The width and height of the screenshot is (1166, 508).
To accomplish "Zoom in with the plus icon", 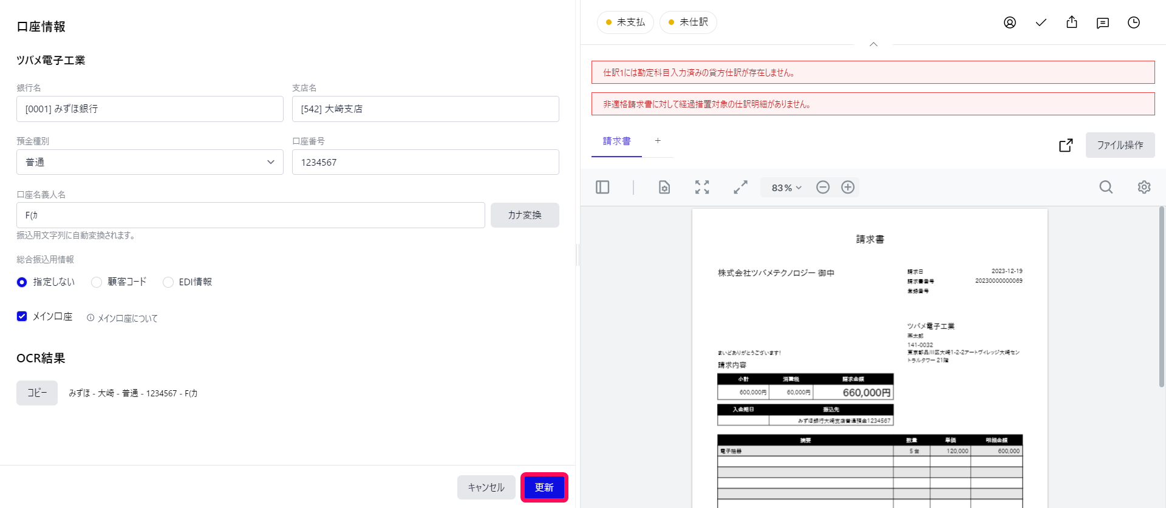I will [848, 187].
